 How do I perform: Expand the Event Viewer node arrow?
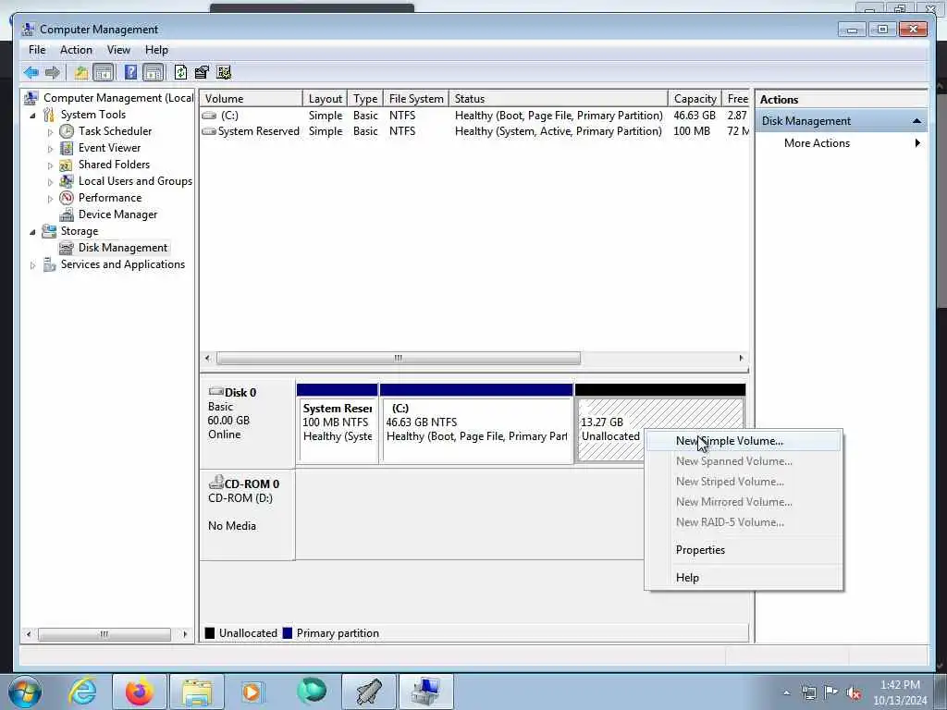click(50, 149)
